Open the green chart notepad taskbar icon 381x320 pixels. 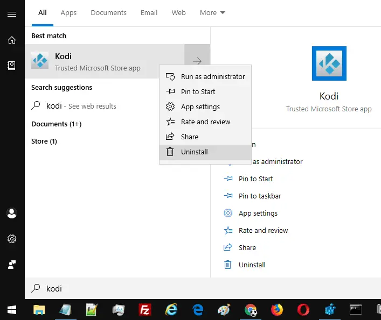pos(92,310)
